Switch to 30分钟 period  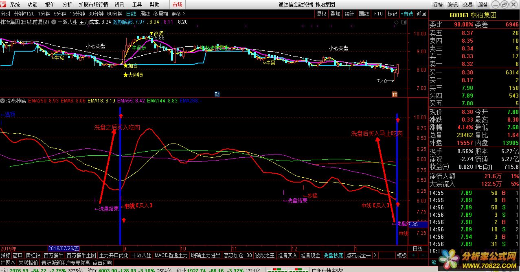point(96,14)
